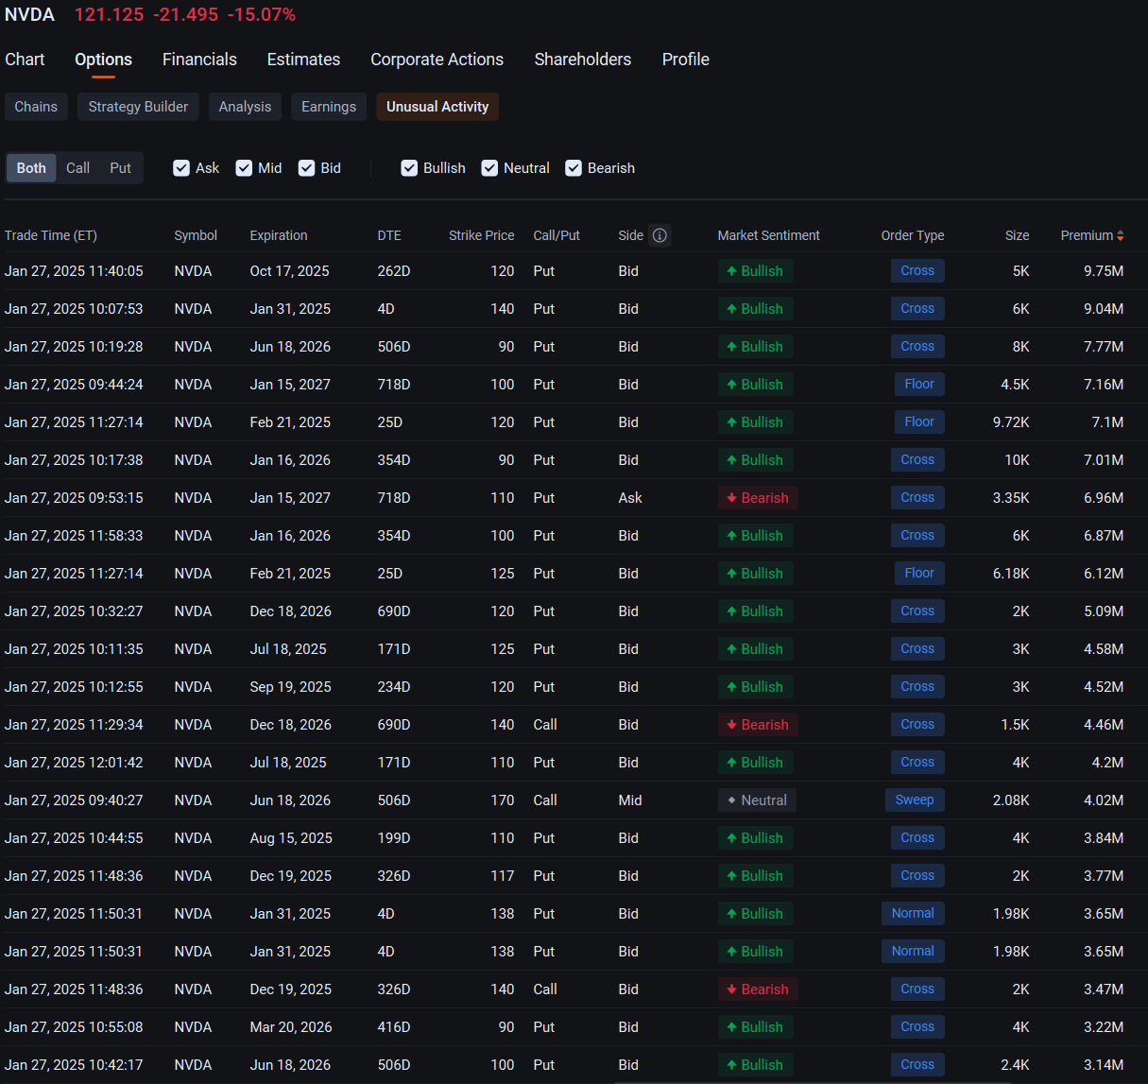Click trade time Jan 27, 2025 12:01:42
1148x1084 pixels.
click(x=74, y=763)
